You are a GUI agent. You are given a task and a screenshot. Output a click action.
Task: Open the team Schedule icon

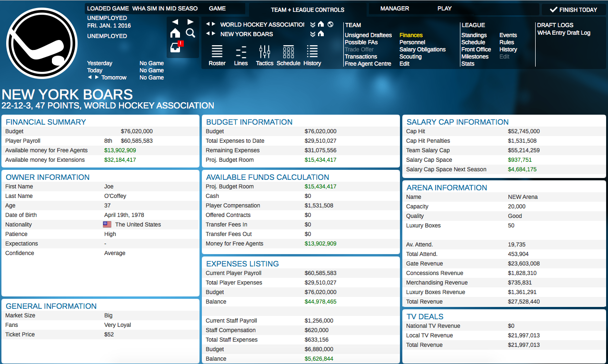(289, 55)
